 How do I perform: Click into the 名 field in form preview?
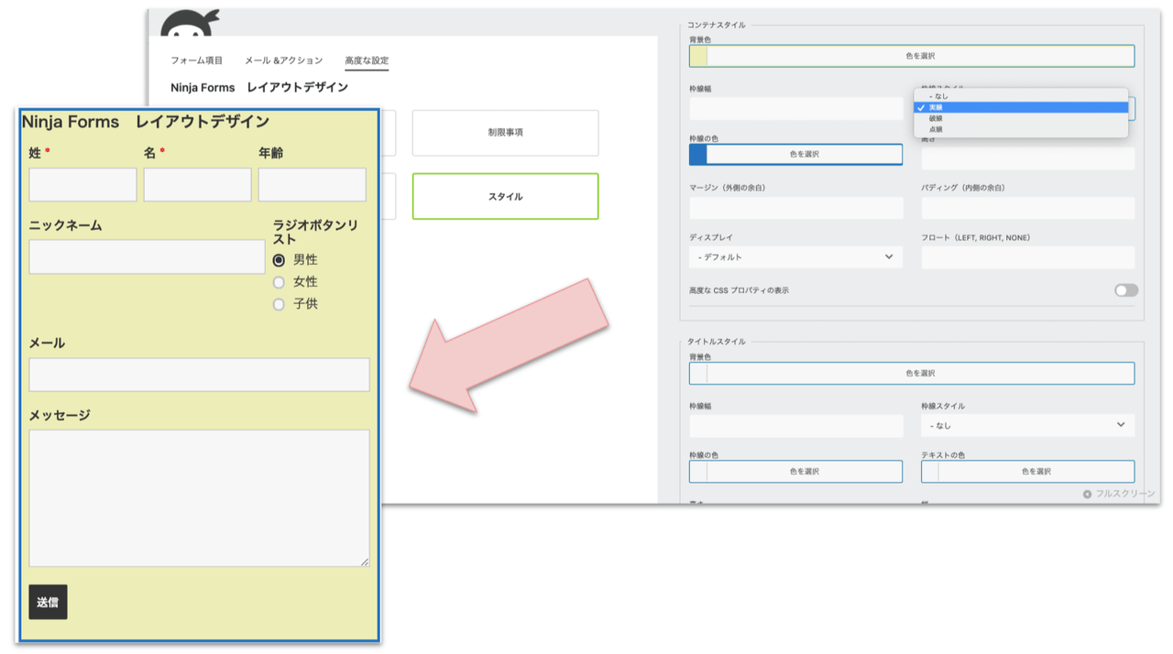(x=197, y=185)
